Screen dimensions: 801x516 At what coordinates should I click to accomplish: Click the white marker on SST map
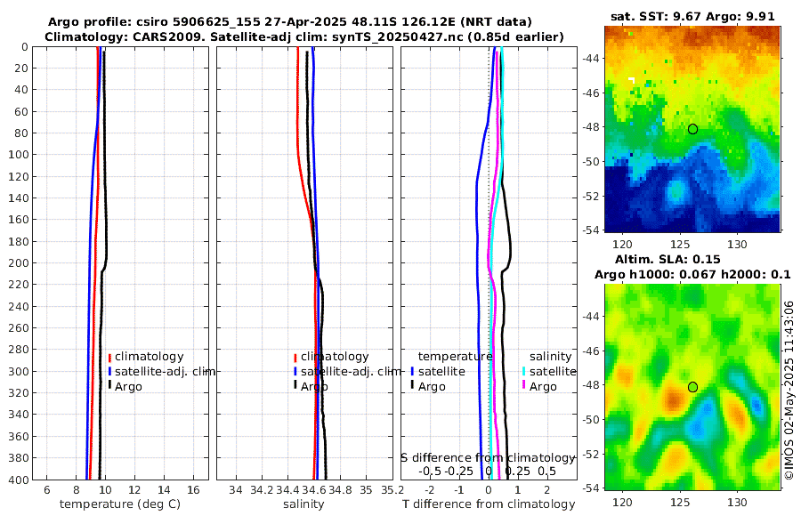tap(632, 80)
